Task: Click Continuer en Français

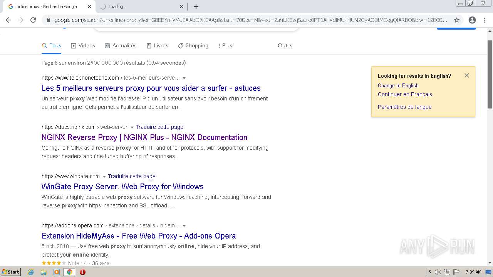Action: [405, 94]
